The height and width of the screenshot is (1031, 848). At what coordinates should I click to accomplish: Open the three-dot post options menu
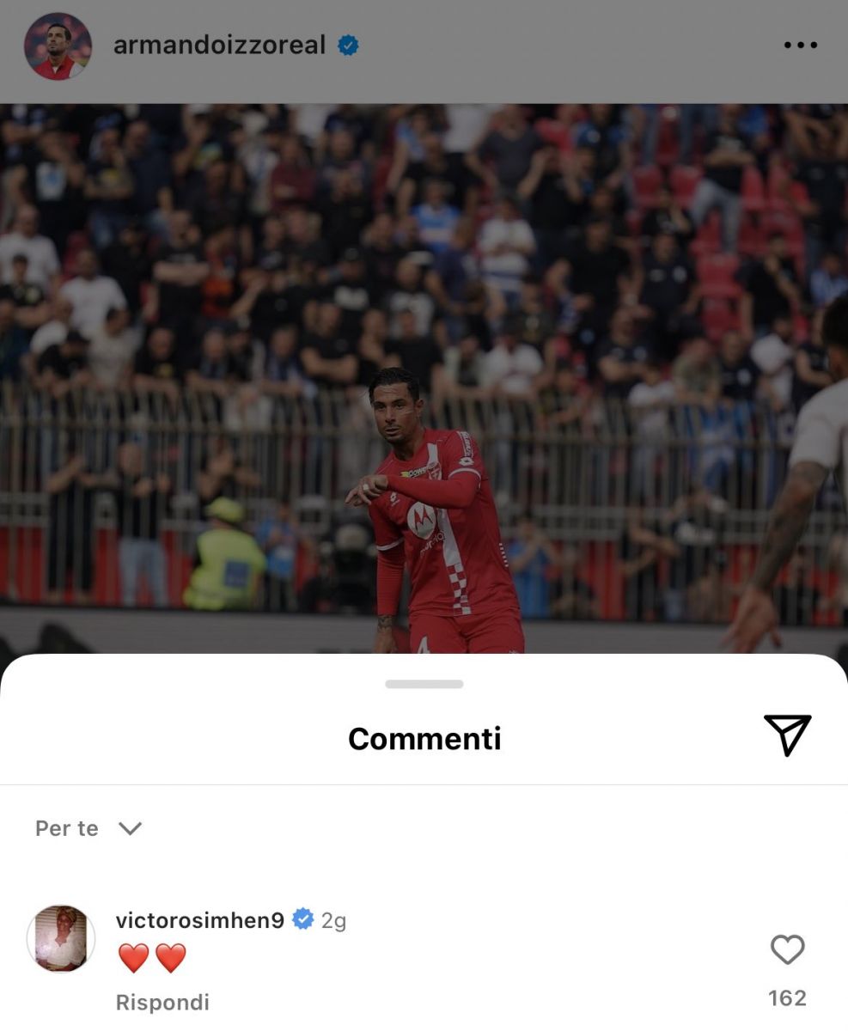point(800,46)
